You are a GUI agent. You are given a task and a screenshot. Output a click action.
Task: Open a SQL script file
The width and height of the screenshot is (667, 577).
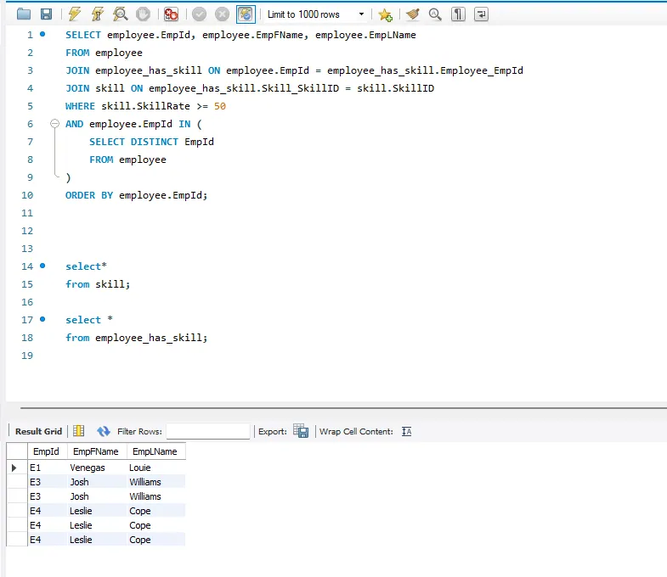pos(24,14)
